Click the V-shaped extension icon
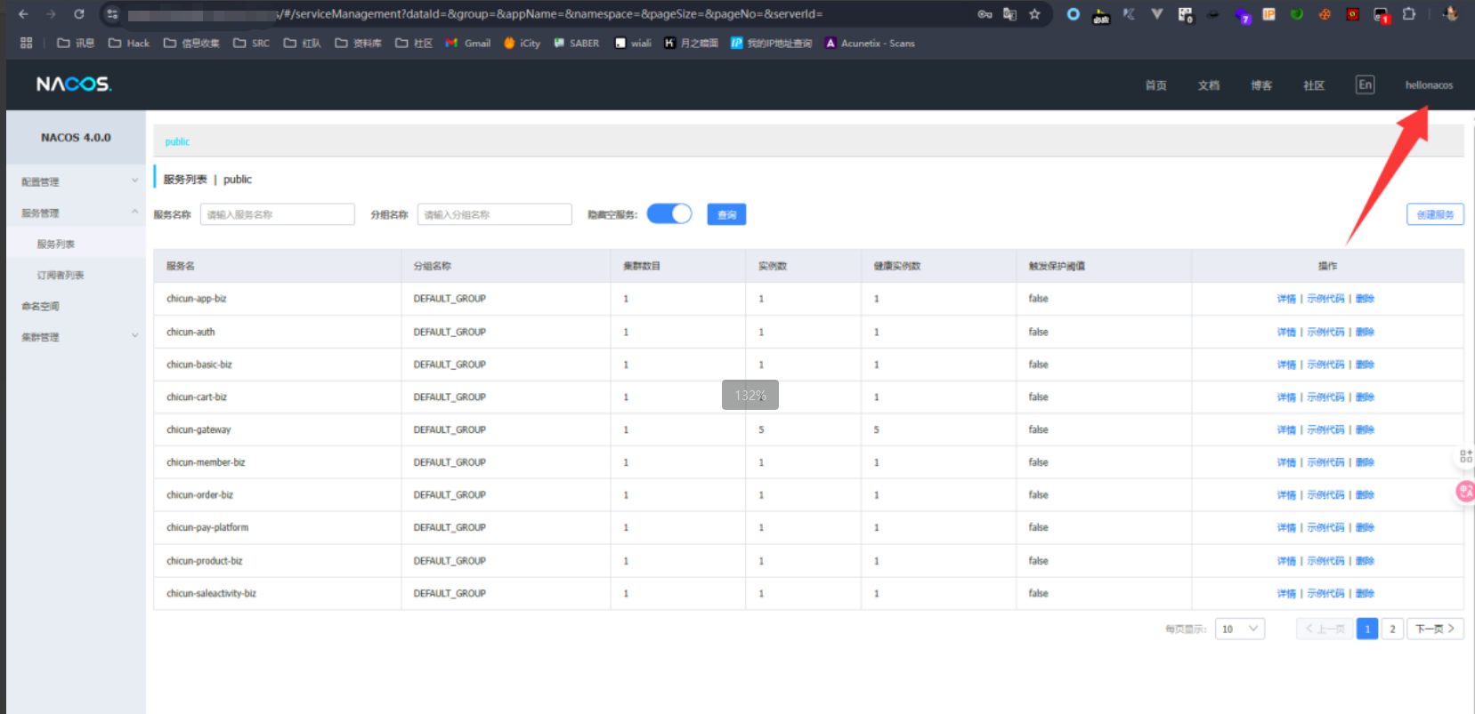1475x714 pixels. coord(1156,14)
